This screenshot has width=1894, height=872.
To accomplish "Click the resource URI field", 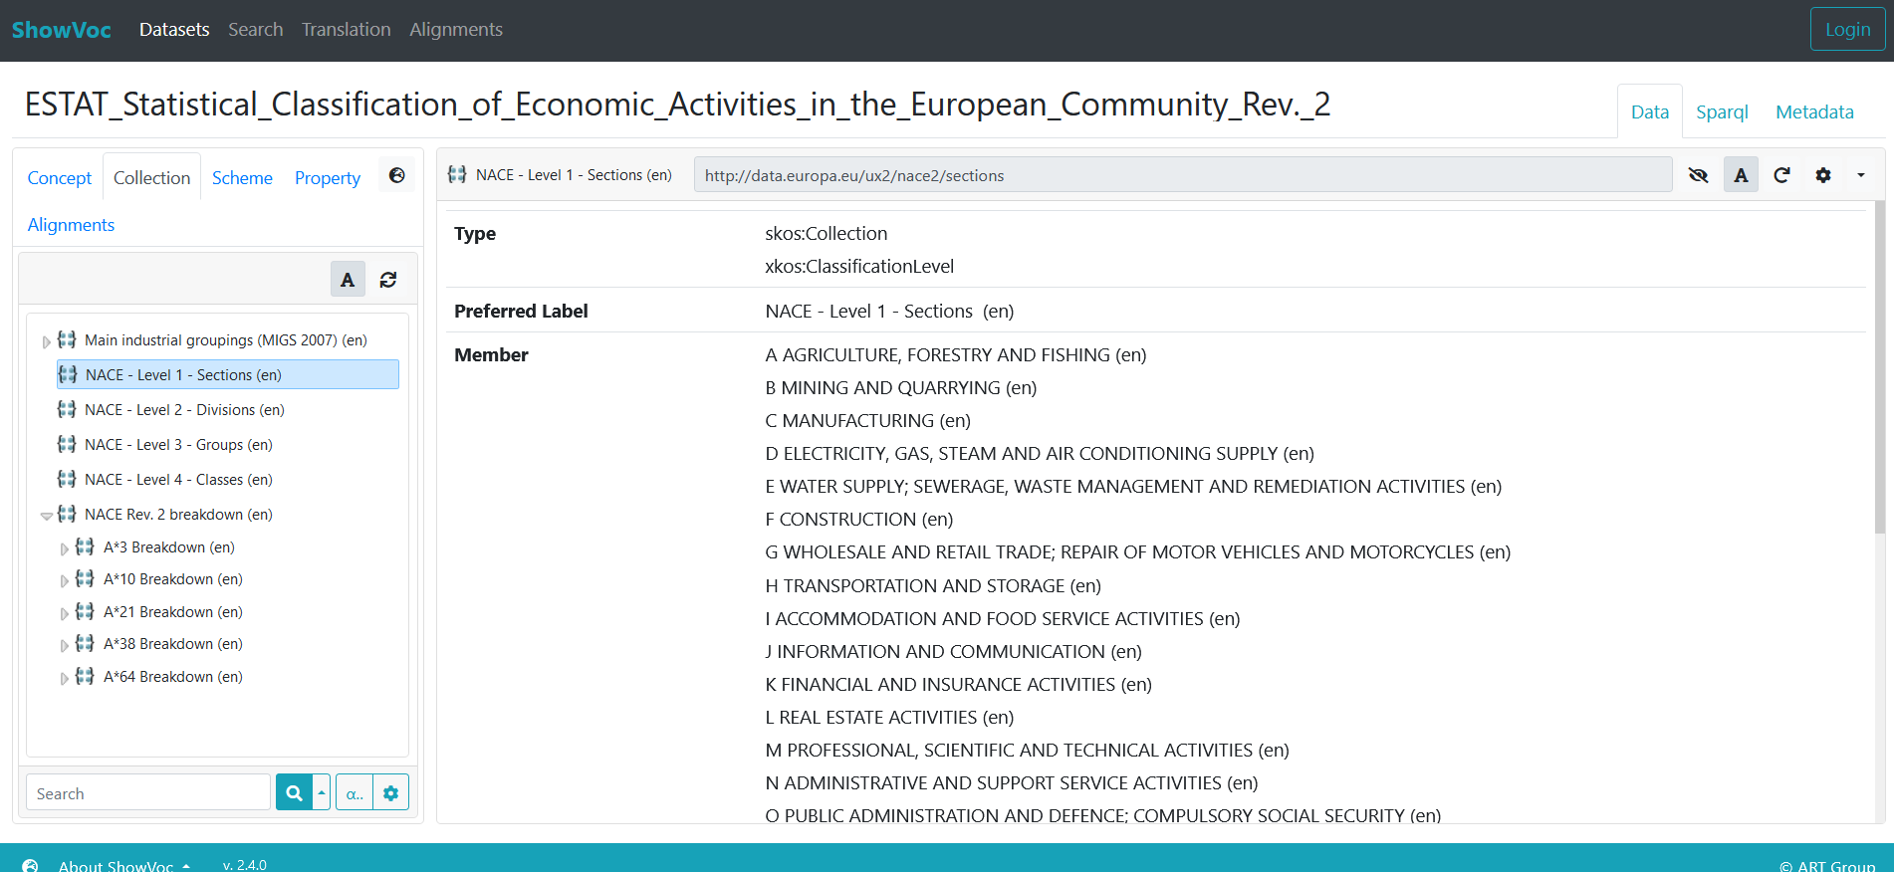I will (1183, 175).
